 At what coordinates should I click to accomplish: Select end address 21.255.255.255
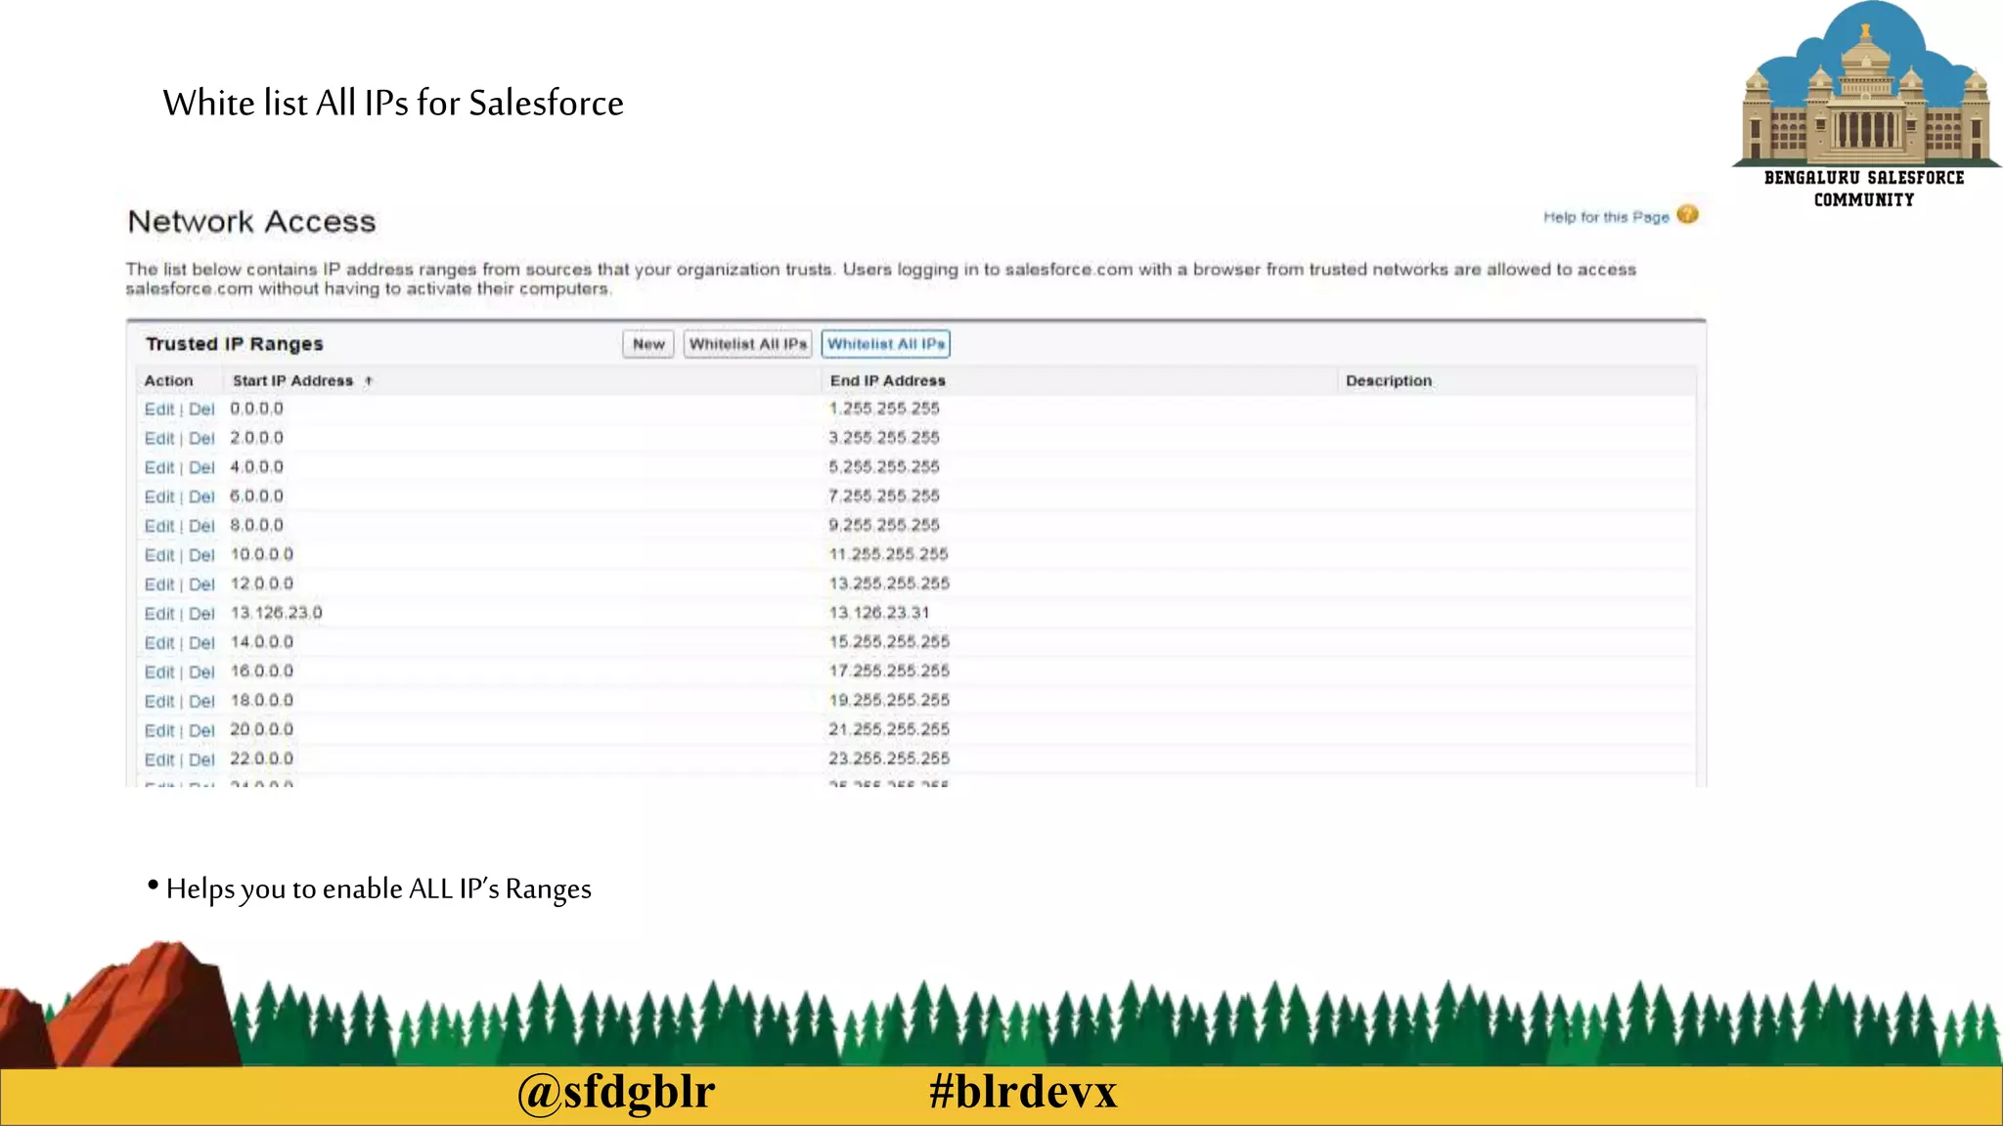pos(889,729)
